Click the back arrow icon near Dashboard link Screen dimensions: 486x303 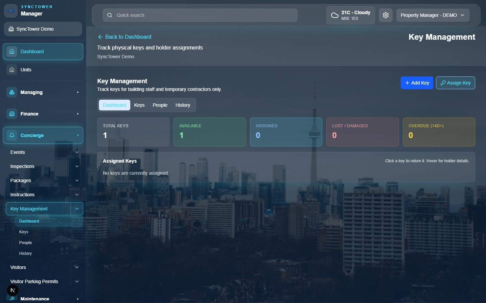(100, 37)
